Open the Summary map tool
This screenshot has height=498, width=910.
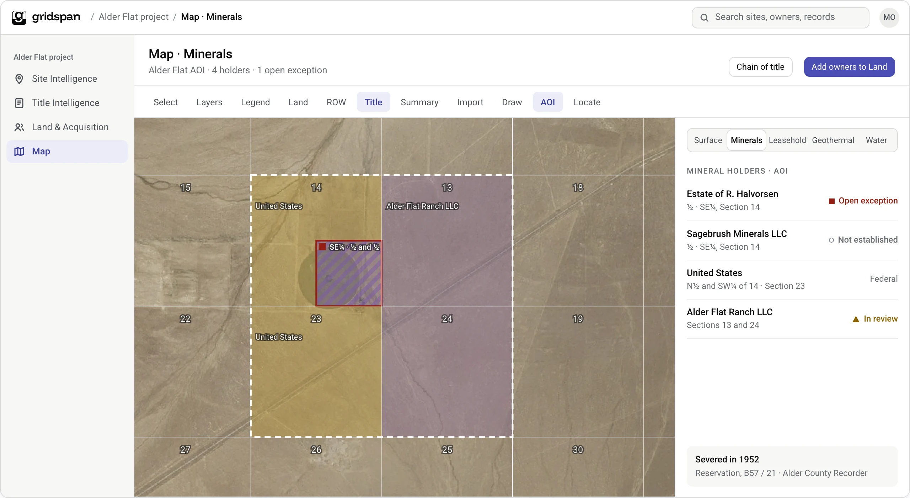click(x=419, y=102)
